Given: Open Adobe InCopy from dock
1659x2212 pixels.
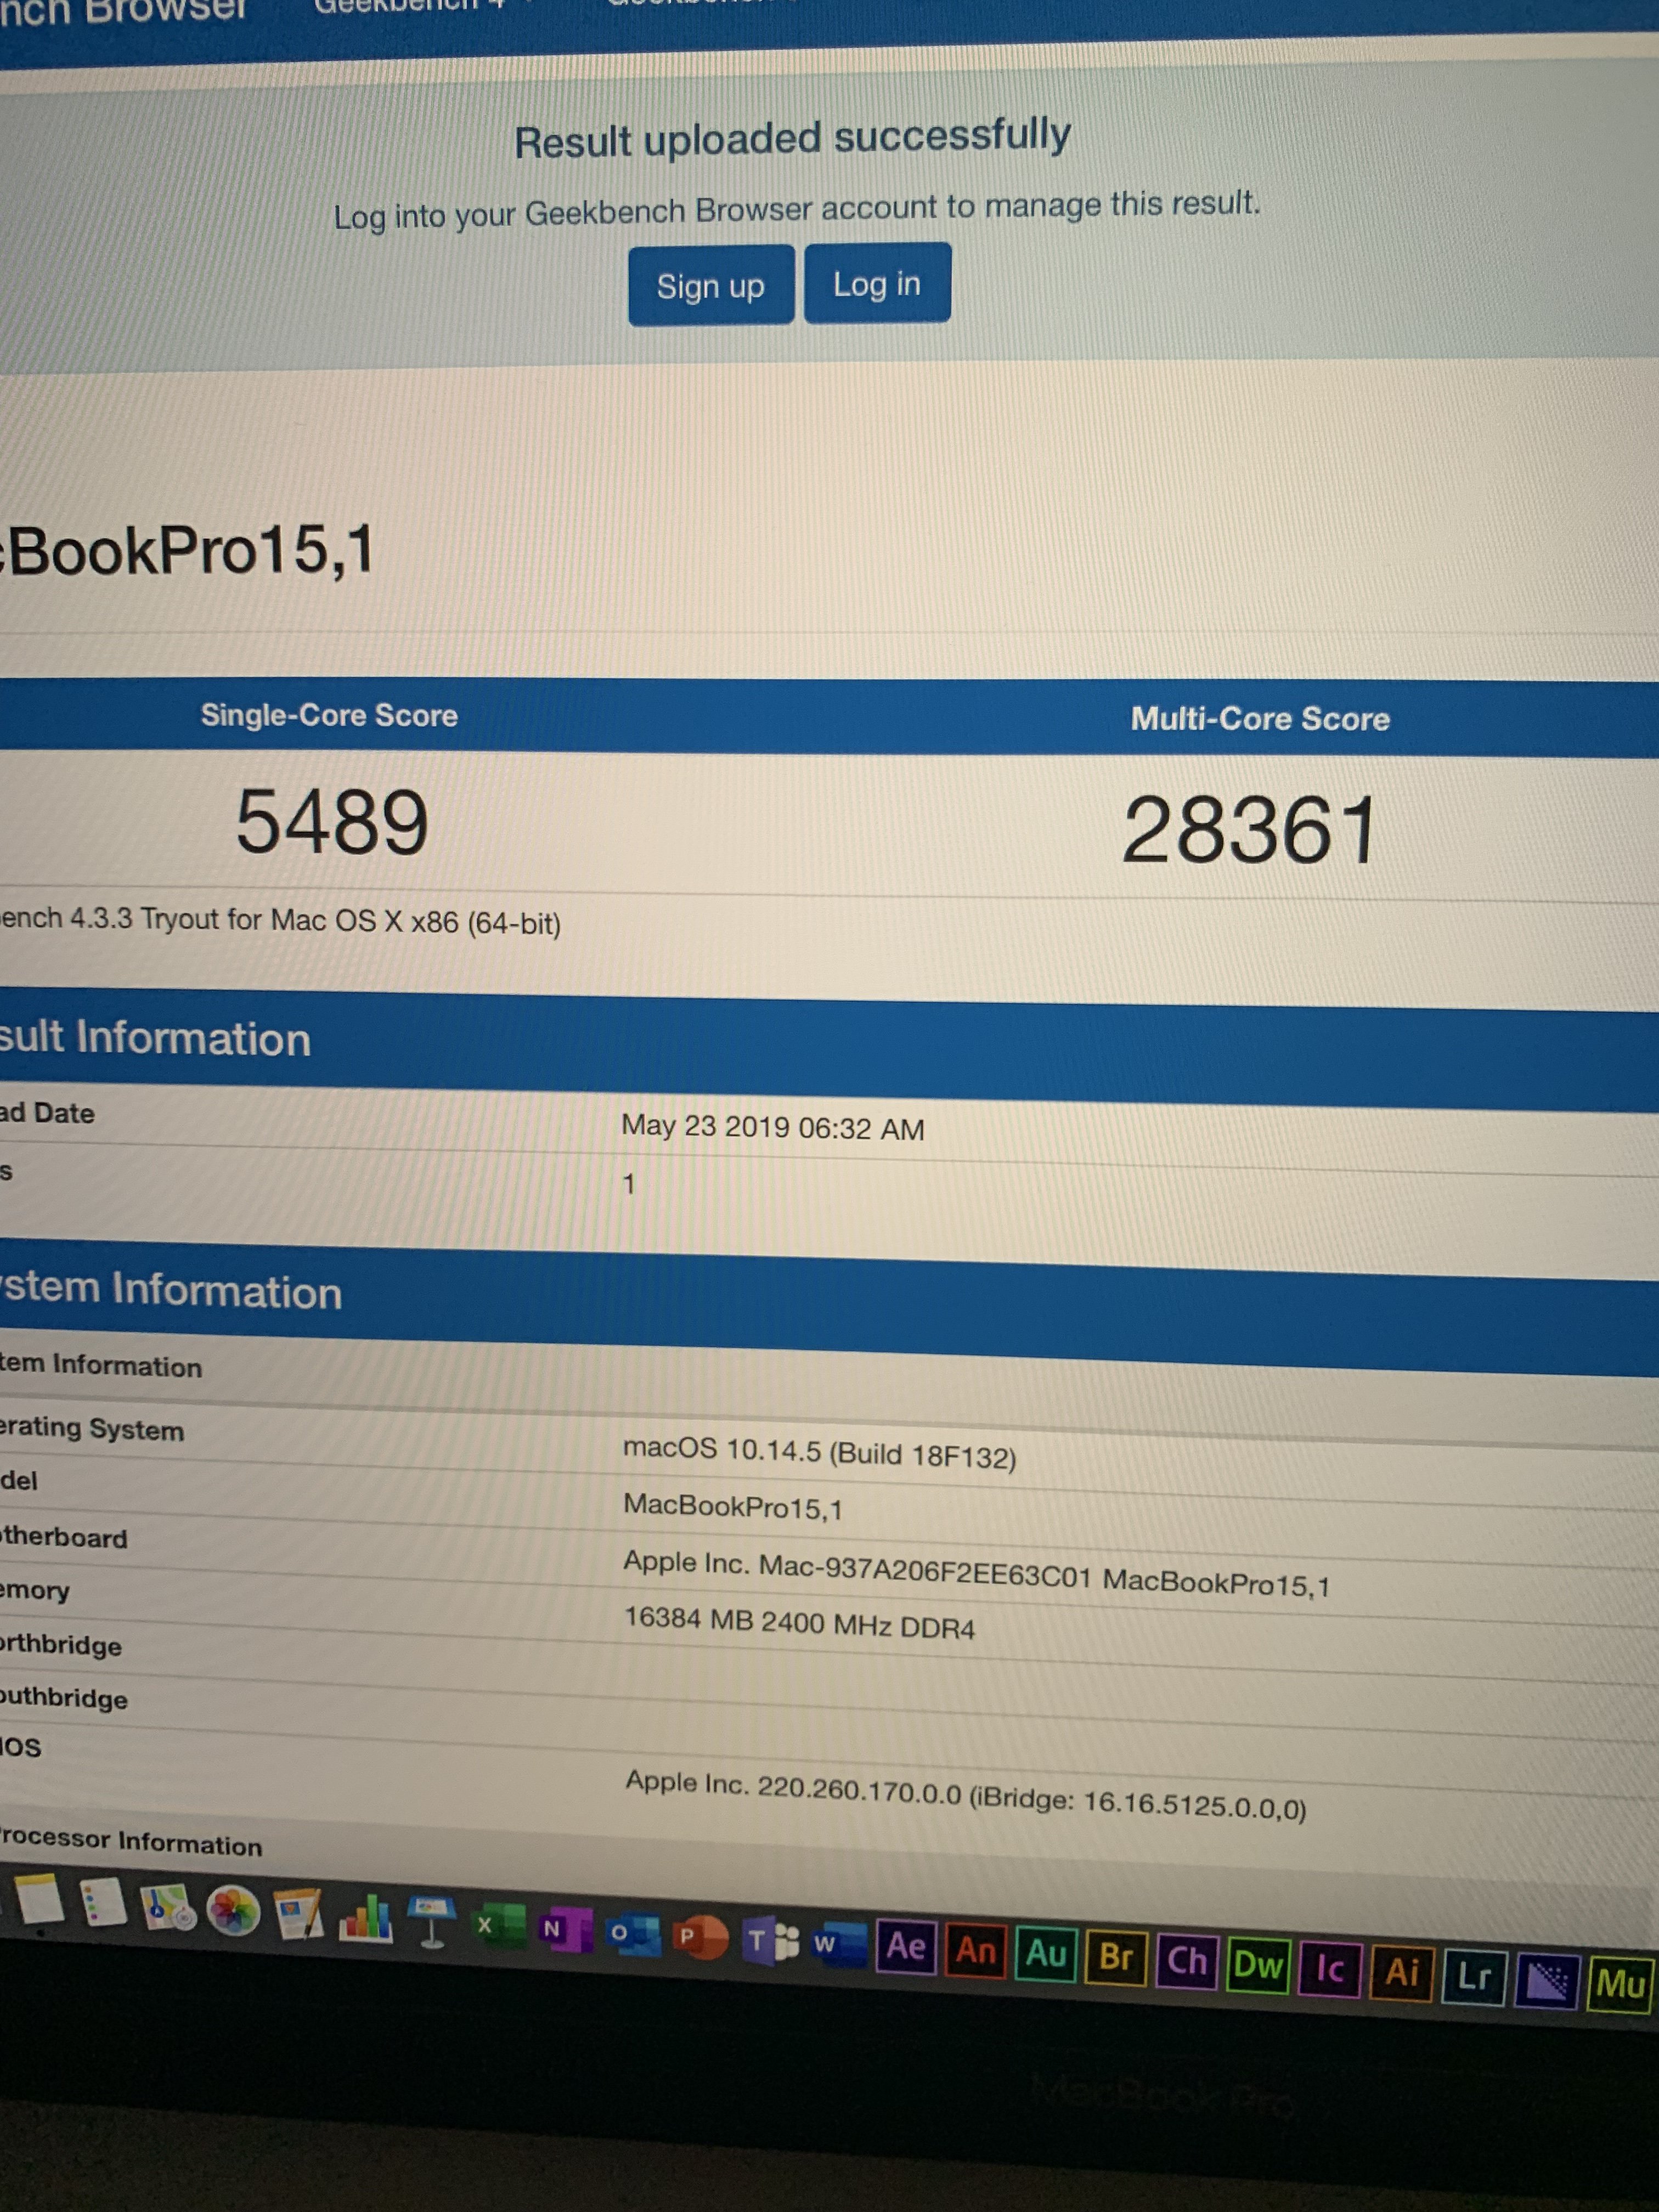Looking at the screenshot, I should (1329, 1968).
